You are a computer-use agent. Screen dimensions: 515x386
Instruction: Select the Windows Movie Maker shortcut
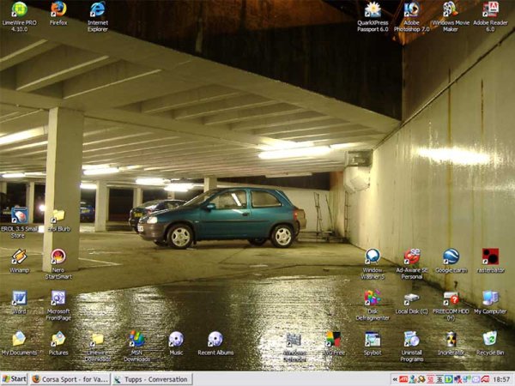pos(450,10)
